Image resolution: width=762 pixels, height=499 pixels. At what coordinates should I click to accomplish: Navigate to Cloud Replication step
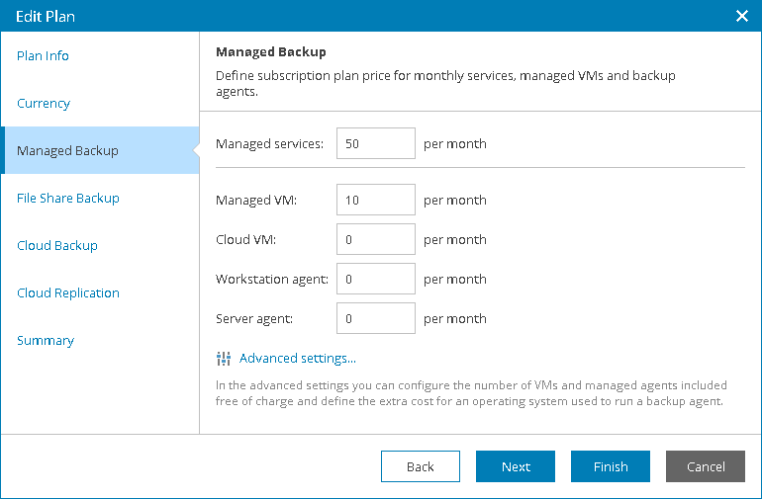click(x=68, y=293)
